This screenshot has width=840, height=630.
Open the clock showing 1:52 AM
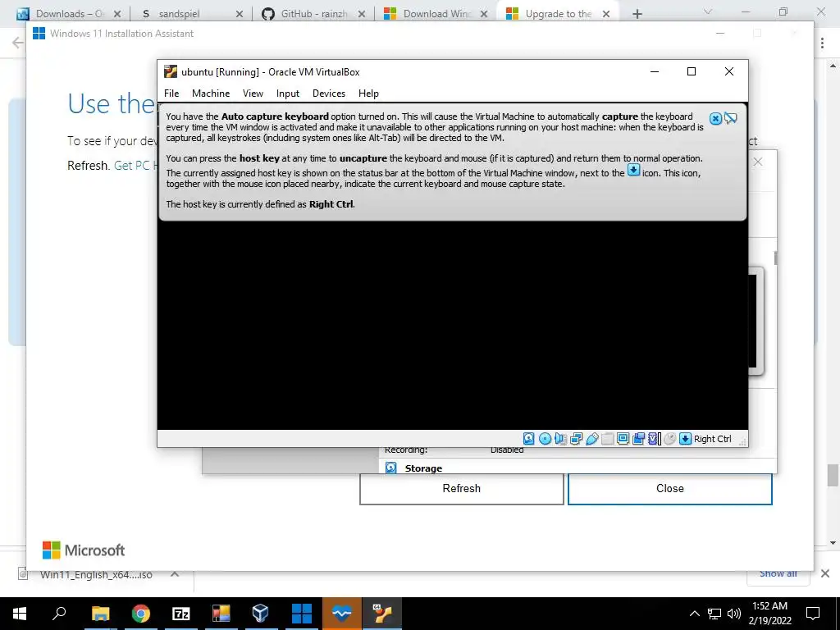[769, 614]
